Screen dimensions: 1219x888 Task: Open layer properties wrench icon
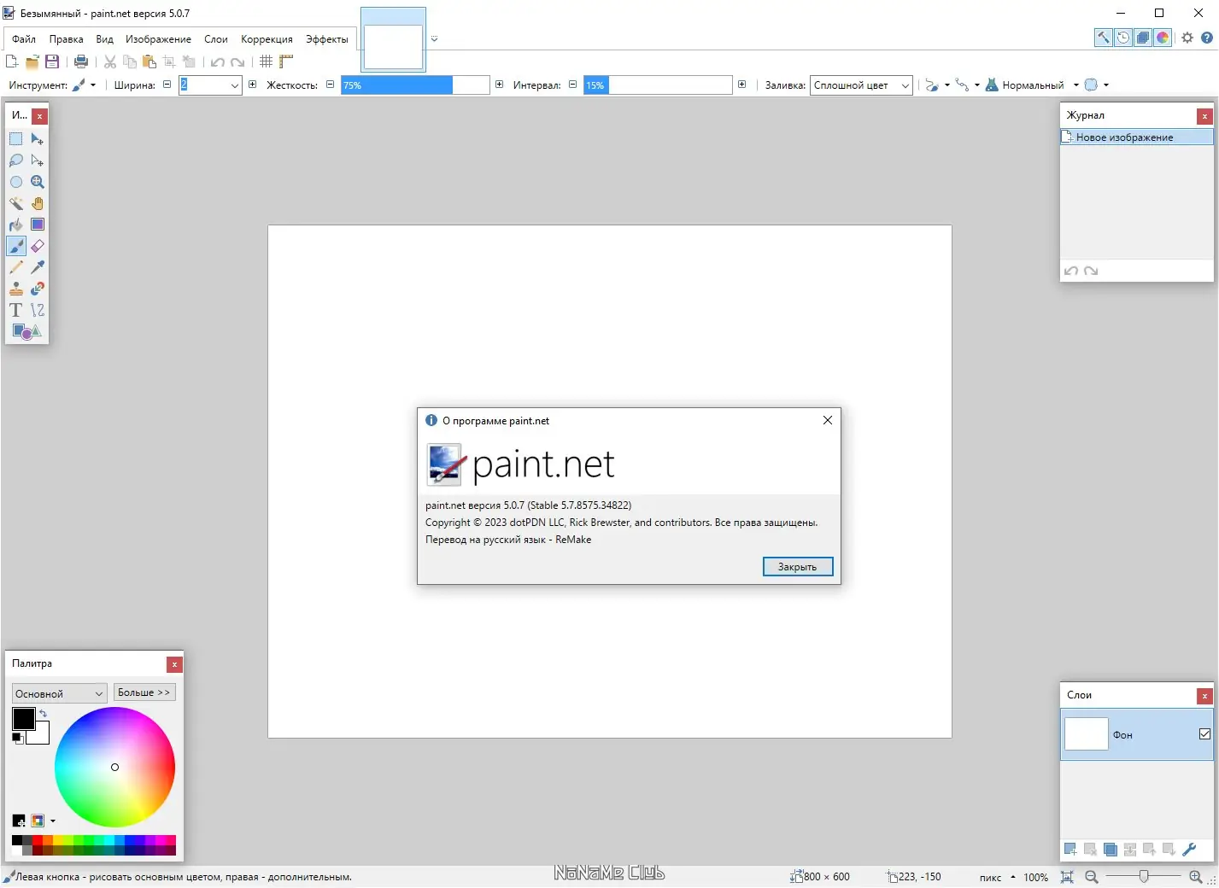1188,850
